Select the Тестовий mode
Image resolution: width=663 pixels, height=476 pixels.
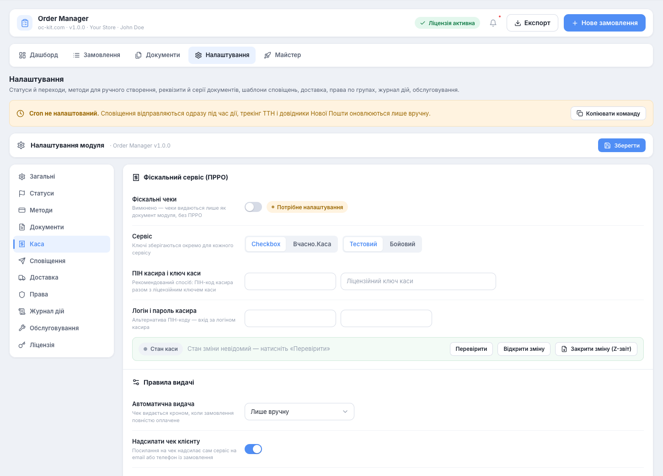[363, 244]
